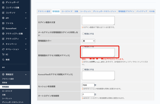The height and width of the screenshot is (104, 160).
Task: Switch to the バックアップ tab
Action: click(x=142, y=11)
